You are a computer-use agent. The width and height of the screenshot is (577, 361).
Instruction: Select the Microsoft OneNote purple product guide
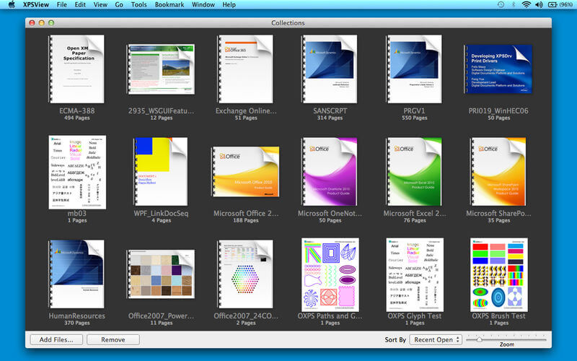[330, 171]
